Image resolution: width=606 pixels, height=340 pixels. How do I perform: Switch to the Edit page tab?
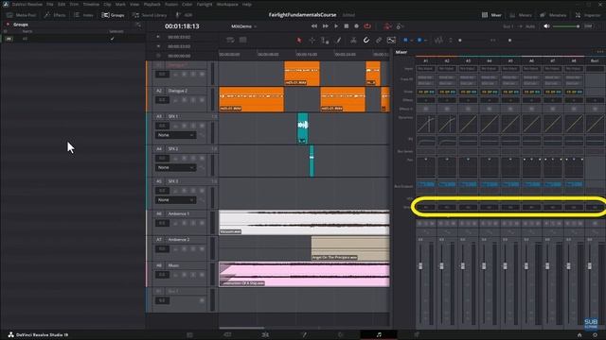click(265, 334)
